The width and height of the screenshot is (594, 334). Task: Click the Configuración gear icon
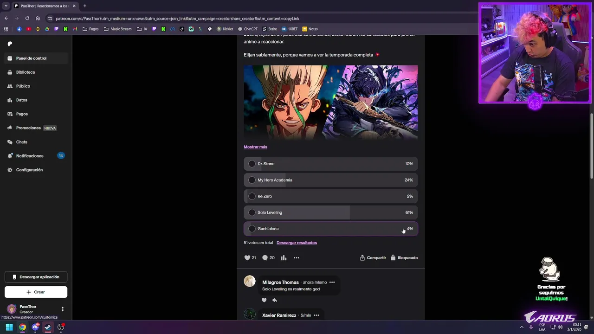(10, 170)
